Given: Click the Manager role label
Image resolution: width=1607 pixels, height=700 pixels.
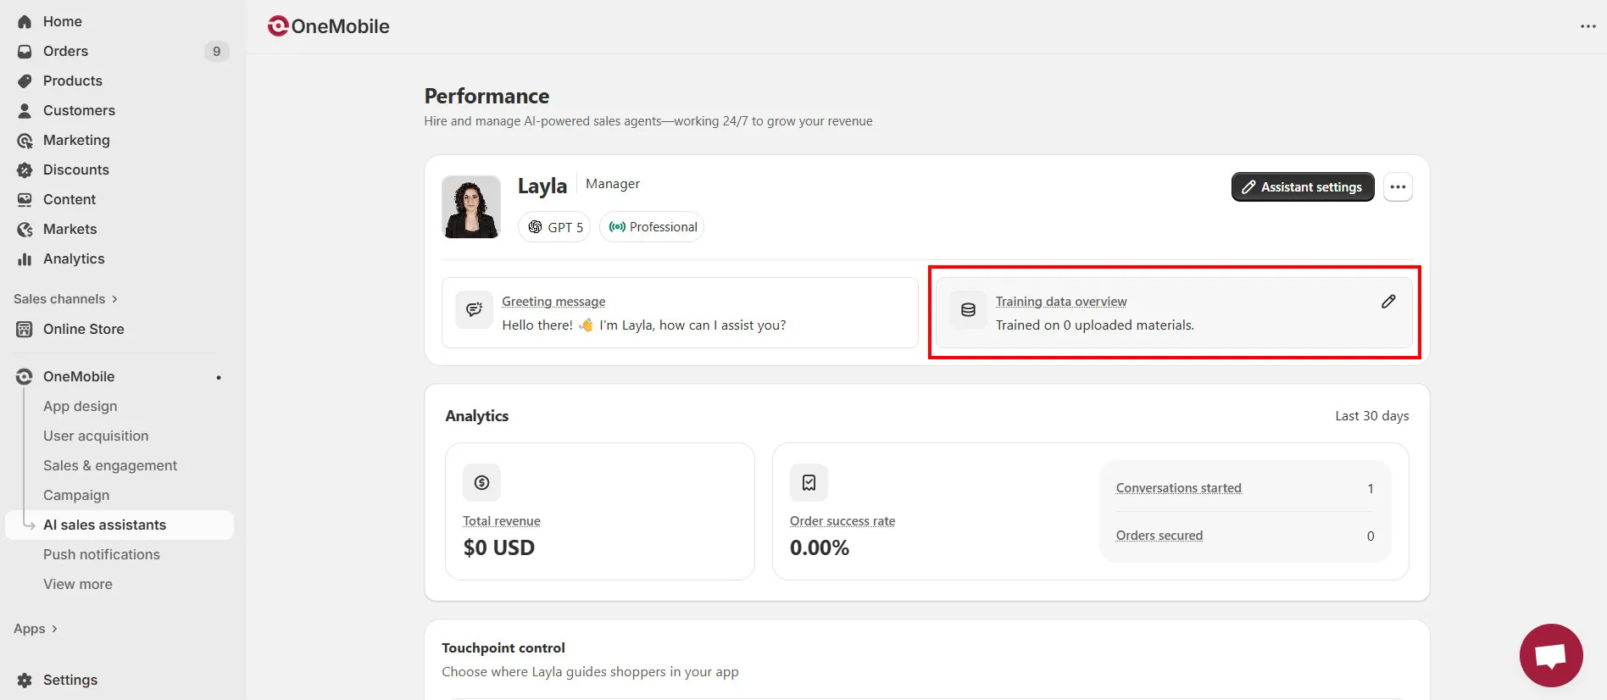Looking at the screenshot, I should click(613, 184).
